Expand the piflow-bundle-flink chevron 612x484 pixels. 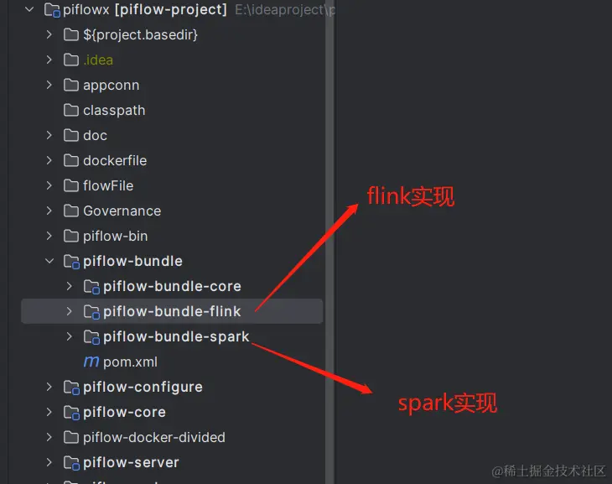[69, 311]
